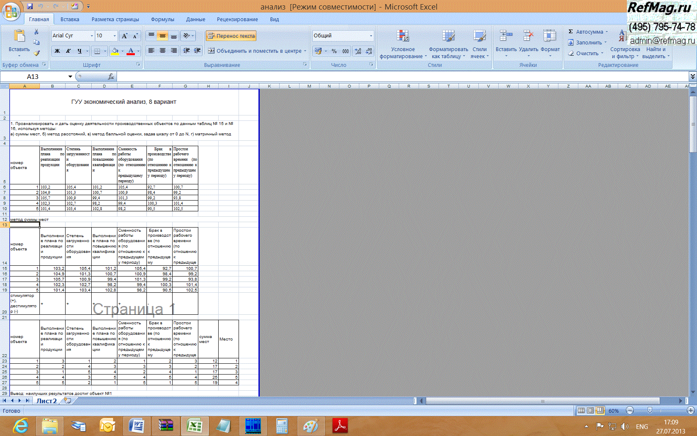Open the Name Box dropdown arrow
The width and height of the screenshot is (697, 436).
[x=70, y=76]
